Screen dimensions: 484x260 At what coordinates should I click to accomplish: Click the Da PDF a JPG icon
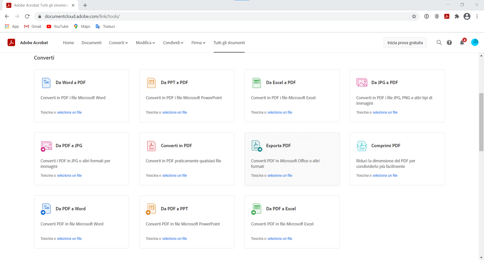[46, 146]
